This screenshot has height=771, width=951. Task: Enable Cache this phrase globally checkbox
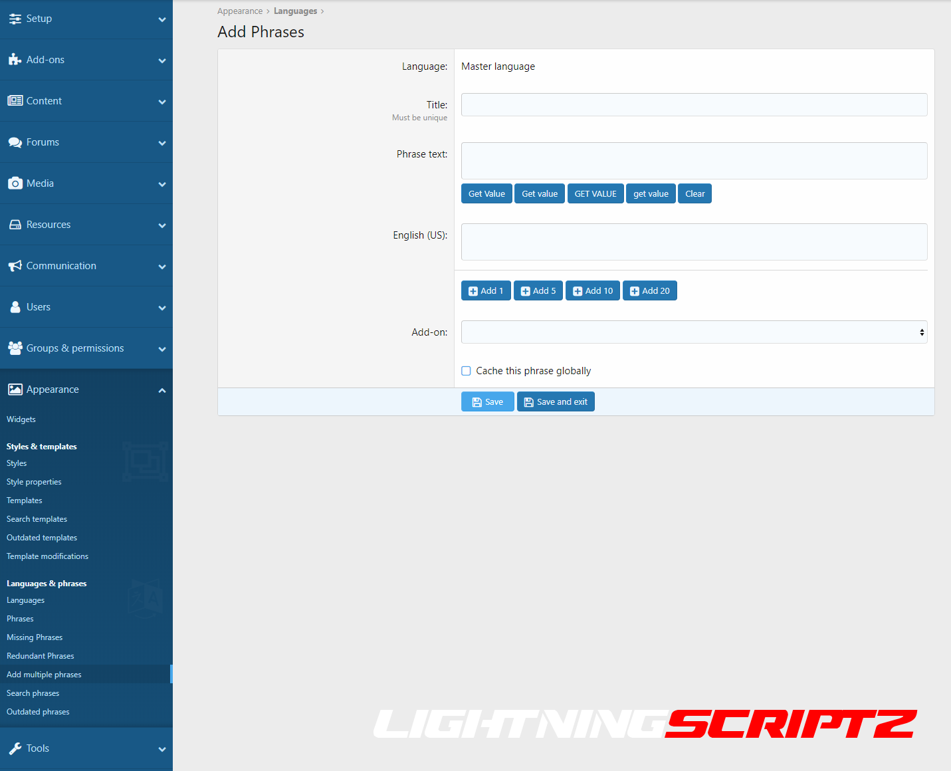point(467,371)
